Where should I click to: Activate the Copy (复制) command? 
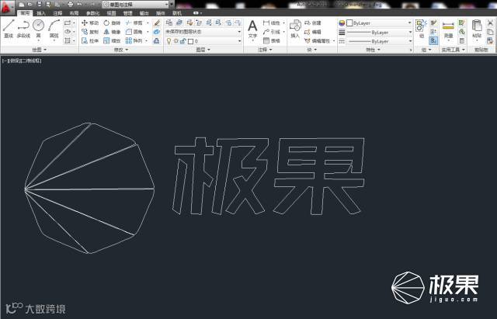(90, 32)
